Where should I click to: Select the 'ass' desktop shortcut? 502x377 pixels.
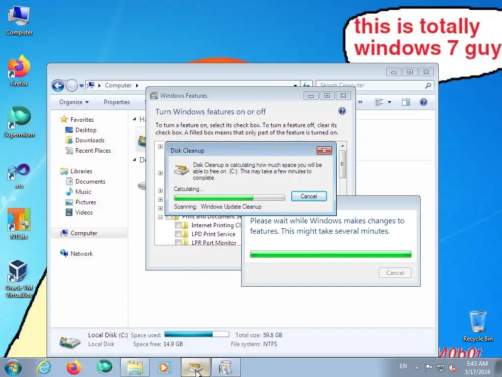(x=19, y=176)
